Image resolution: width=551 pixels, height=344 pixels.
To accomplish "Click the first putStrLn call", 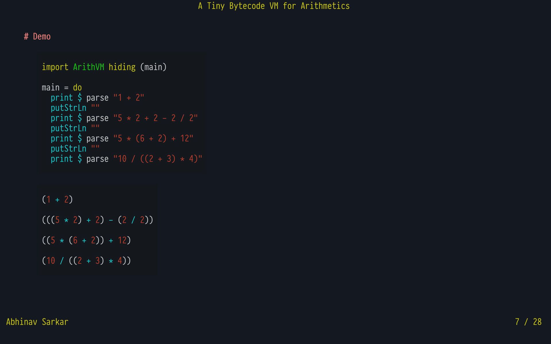I will coord(68,108).
